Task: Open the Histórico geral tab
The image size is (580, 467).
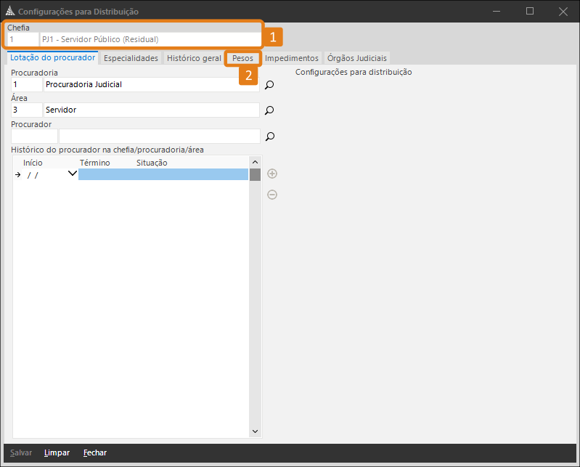Action: [194, 58]
